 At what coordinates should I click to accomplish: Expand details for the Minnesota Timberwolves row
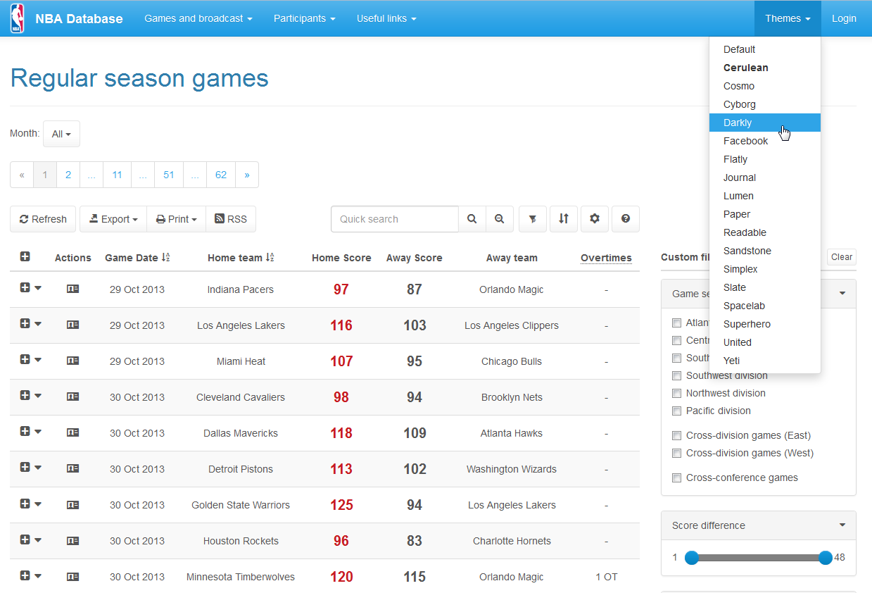point(25,575)
